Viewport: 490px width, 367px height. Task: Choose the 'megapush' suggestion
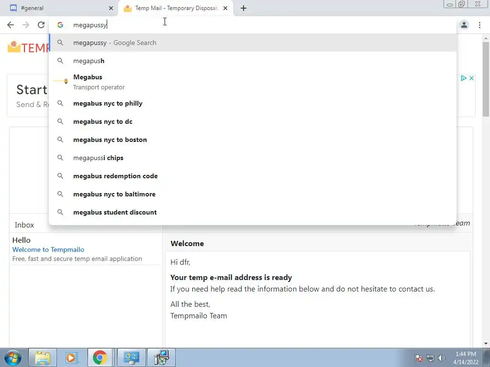(x=253, y=61)
